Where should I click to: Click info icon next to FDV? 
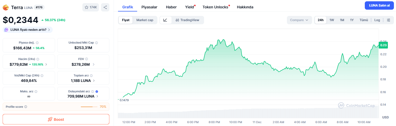tap(87, 59)
